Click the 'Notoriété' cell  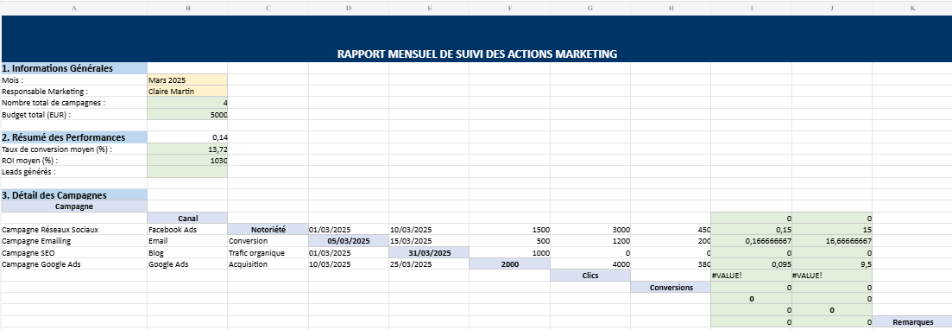[x=268, y=230]
